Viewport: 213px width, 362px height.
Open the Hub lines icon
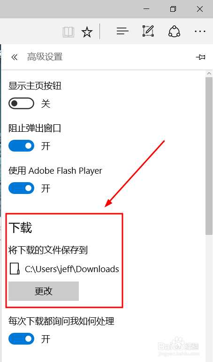coord(122,31)
